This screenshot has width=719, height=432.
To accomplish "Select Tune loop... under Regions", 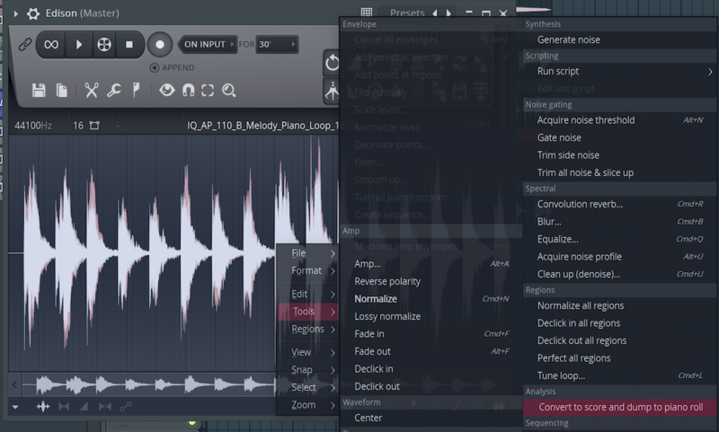I will (561, 375).
